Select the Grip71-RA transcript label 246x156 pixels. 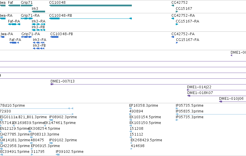tap(30, 16)
